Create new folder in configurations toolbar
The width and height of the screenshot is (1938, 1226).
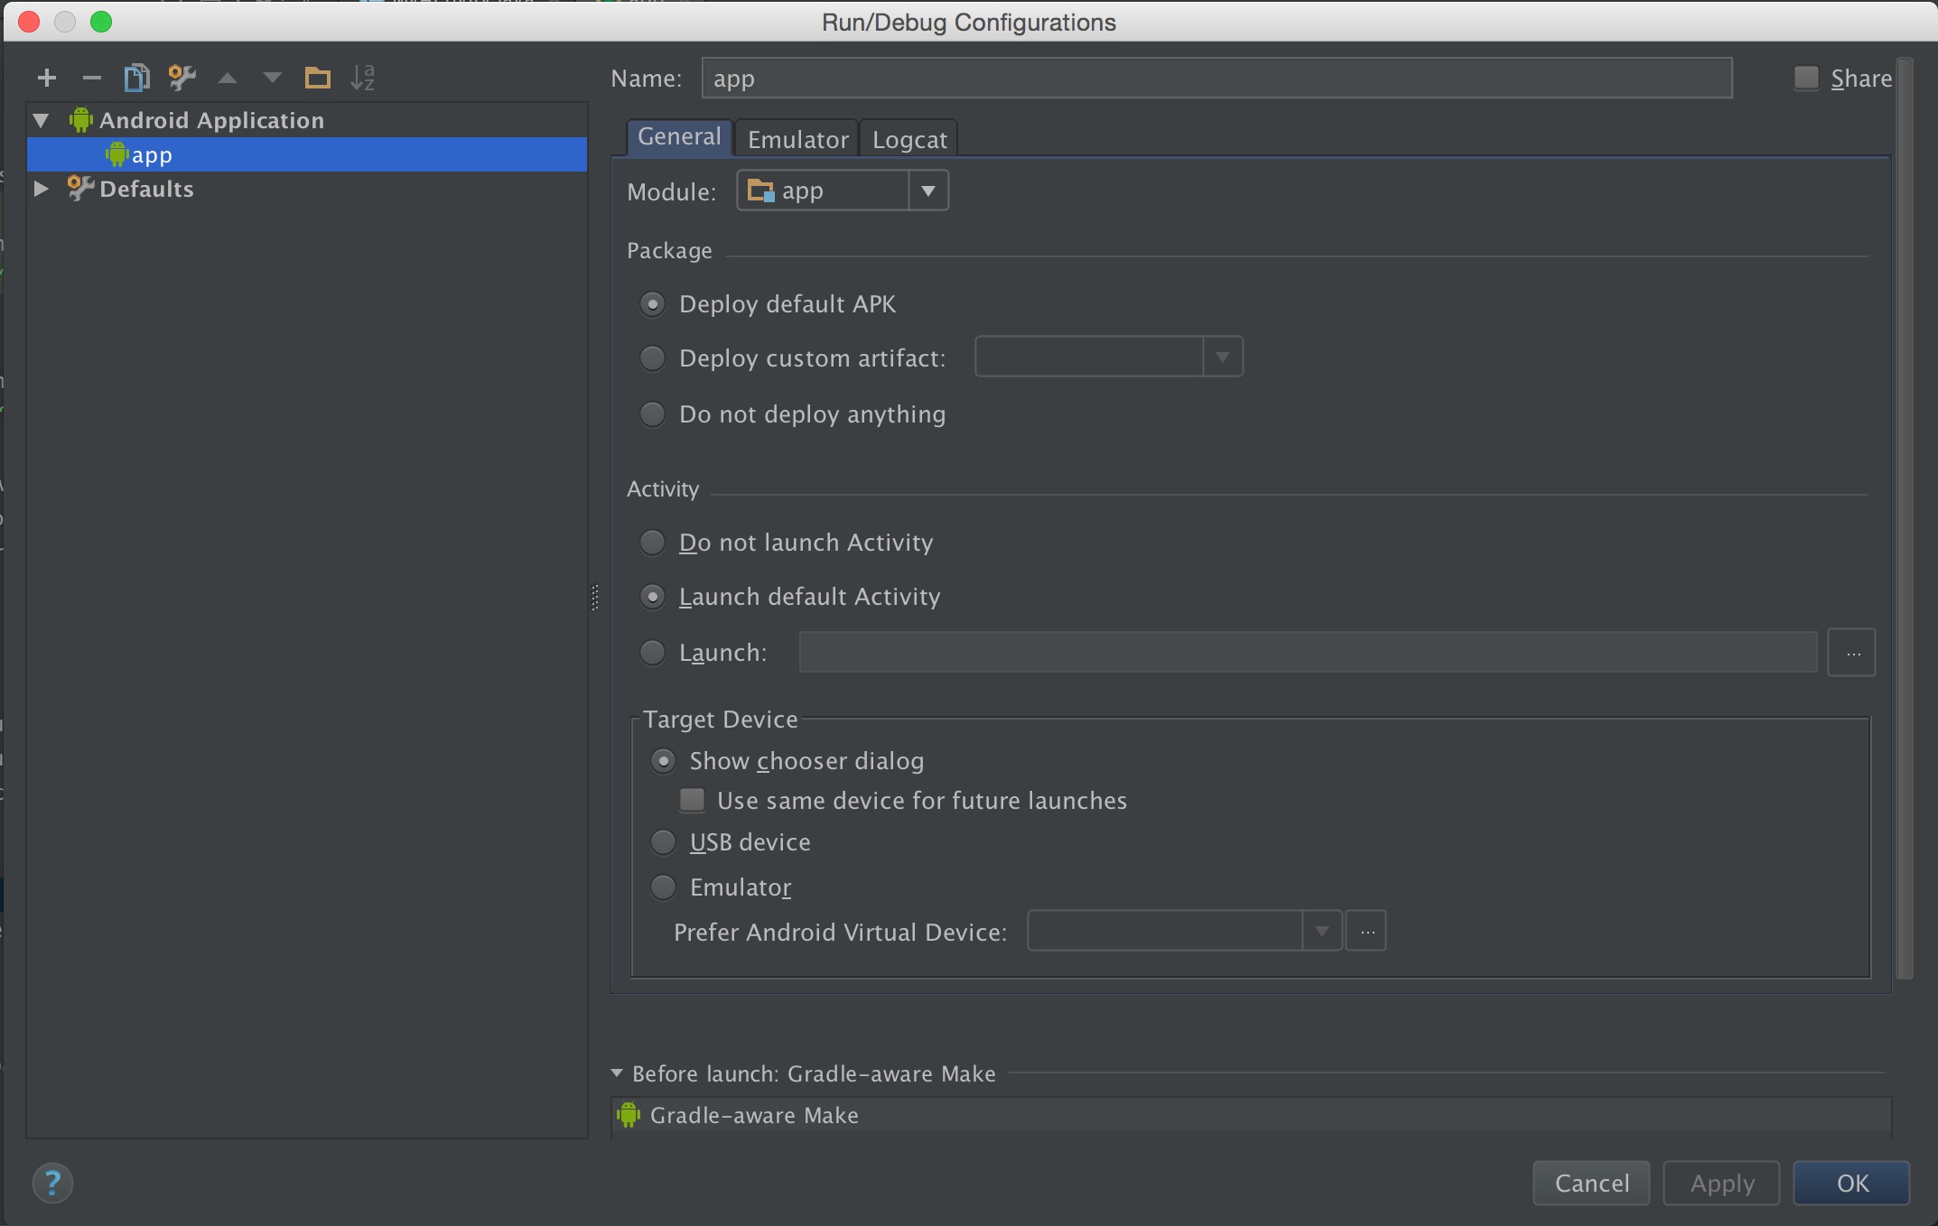(317, 79)
